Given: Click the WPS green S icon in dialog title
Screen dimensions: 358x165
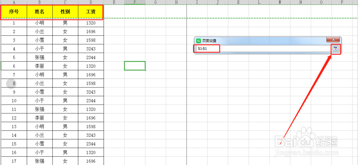Looking at the screenshot, I should [x=198, y=40].
